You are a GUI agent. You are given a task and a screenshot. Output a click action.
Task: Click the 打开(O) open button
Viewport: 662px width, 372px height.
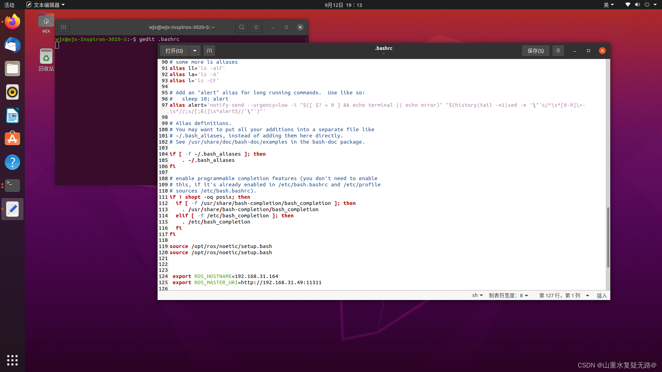tap(174, 51)
